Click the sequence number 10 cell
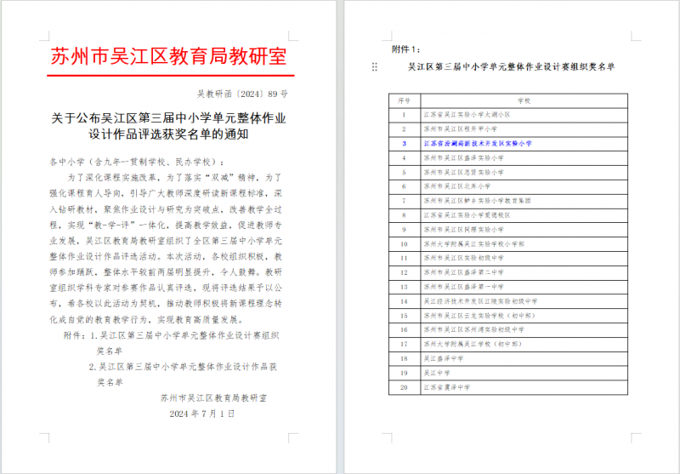The width and height of the screenshot is (680, 474). pyautogui.click(x=405, y=244)
